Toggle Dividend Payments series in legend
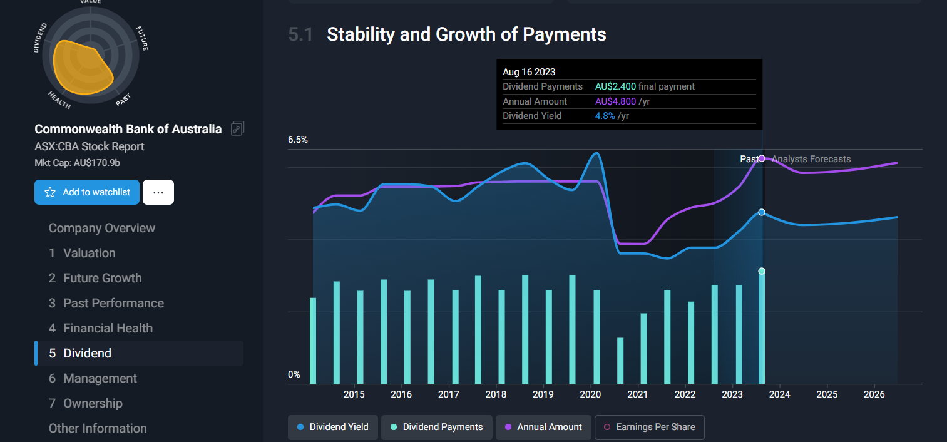947x442 pixels. tap(437, 427)
